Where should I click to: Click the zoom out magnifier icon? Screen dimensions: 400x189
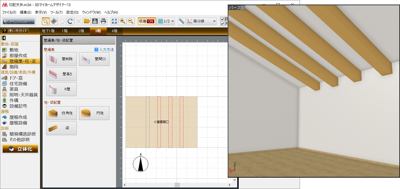point(131,21)
